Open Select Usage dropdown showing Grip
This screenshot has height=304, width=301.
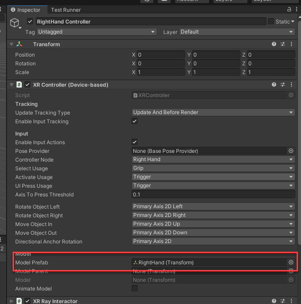click(x=213, y=168)
